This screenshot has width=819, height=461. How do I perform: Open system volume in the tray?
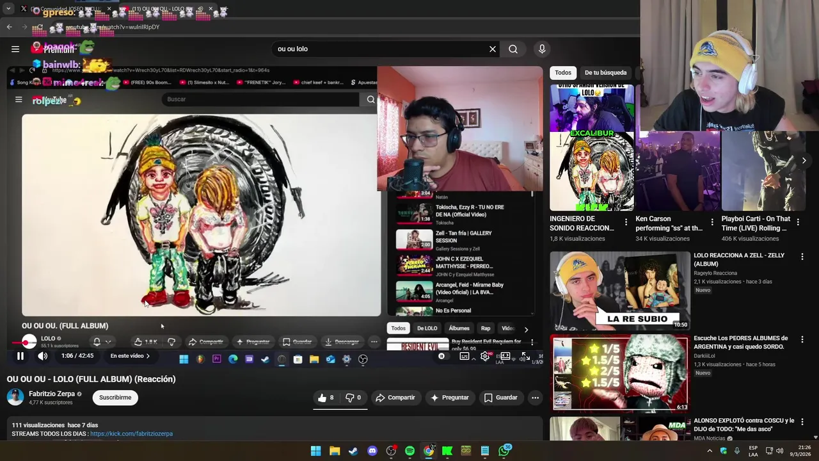point(779,451)
